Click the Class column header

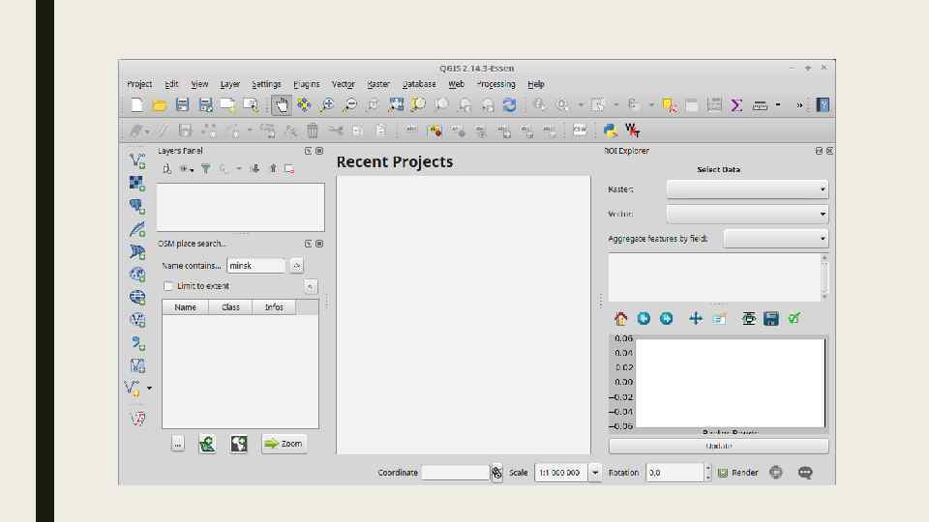point(230,307)
